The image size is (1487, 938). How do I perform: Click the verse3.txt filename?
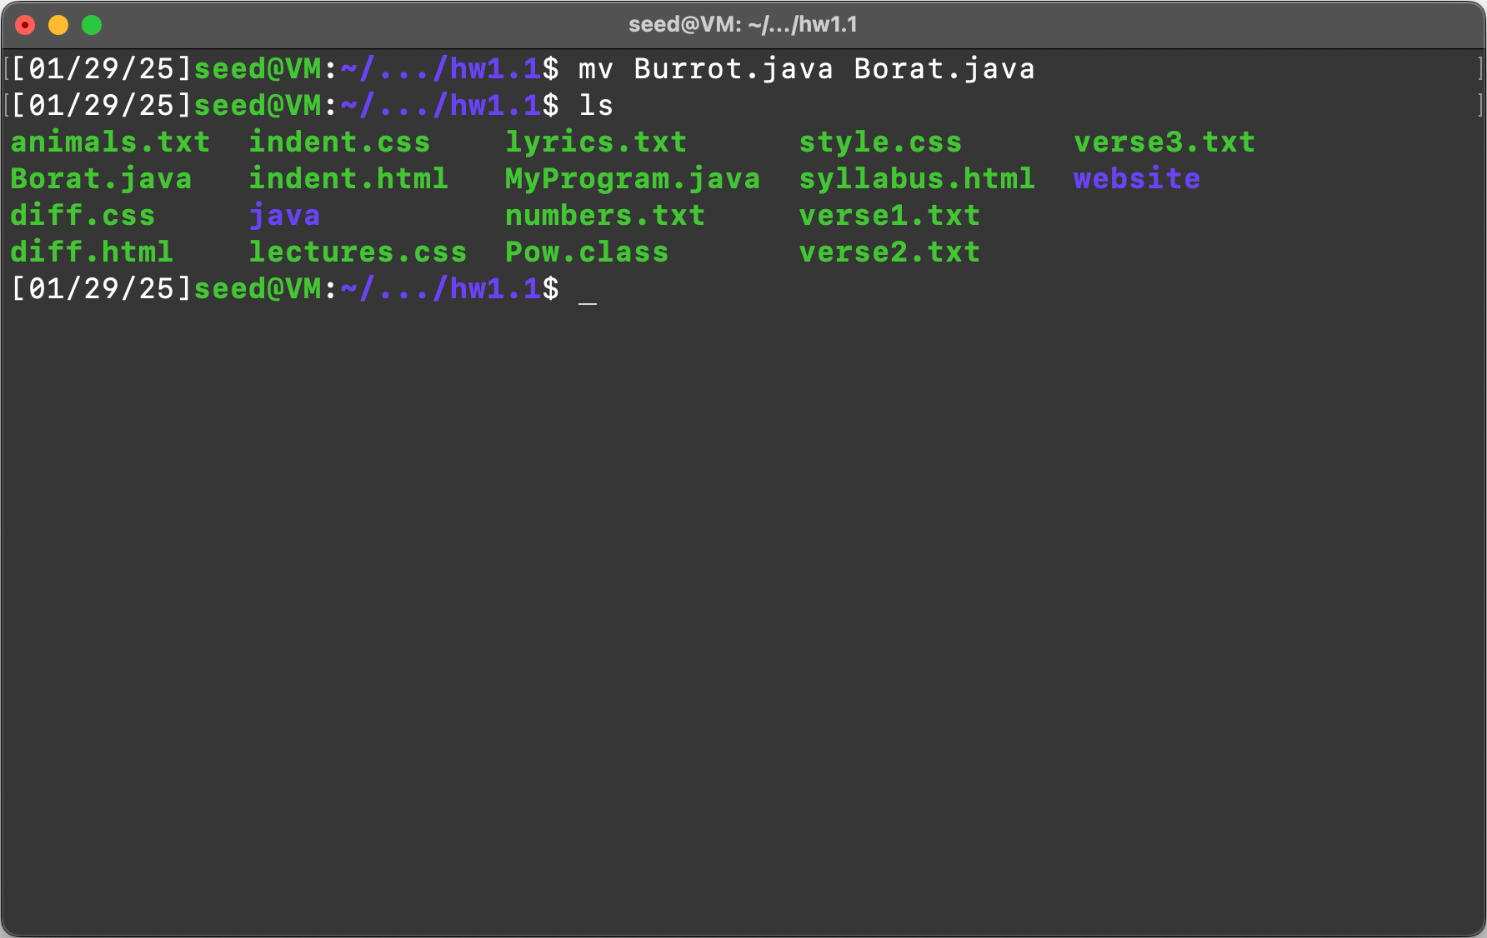(1164, 142)
